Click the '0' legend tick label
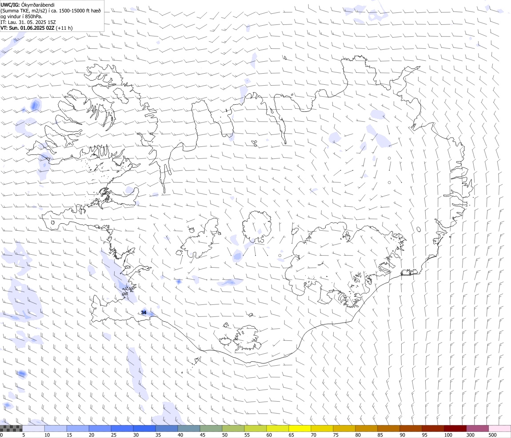Image resolution: width=511 pixels, height=438 pixels. pyautogui.click(x=2, y=435)
